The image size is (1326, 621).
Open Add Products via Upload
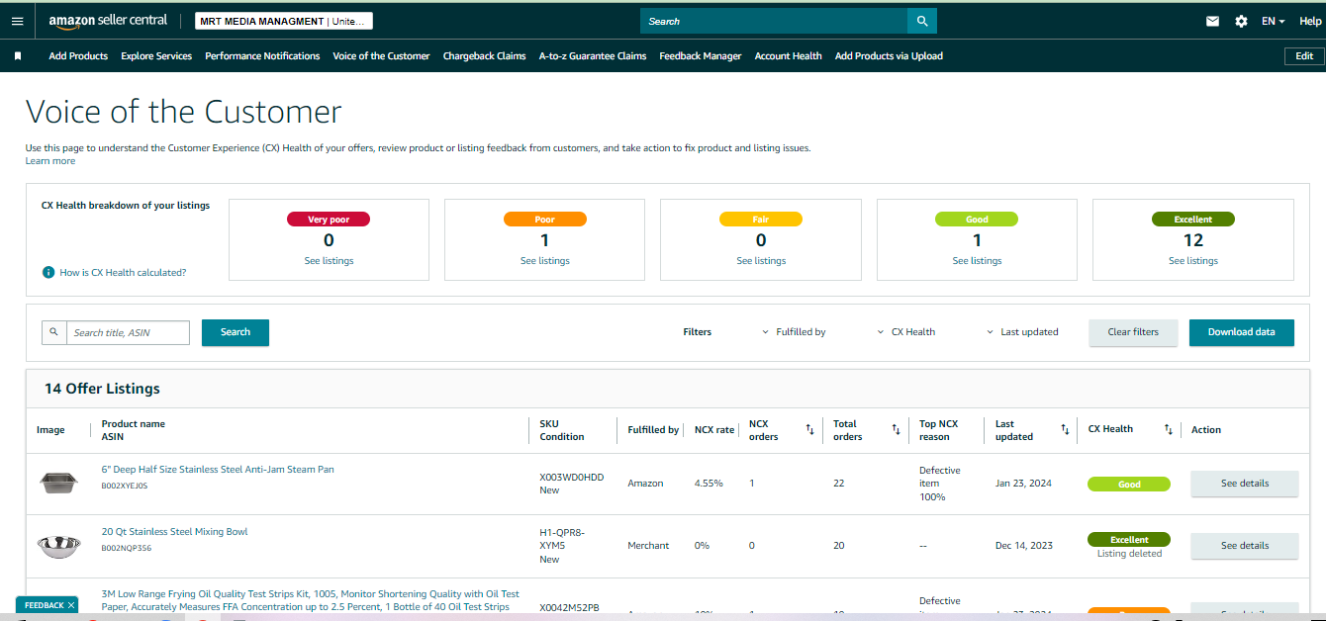pyautogui.click(x=889, y=56)
